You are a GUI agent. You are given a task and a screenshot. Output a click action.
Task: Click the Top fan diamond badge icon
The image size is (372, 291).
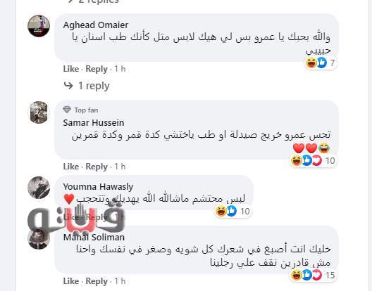pyautogui.click(x=67, y=110)
